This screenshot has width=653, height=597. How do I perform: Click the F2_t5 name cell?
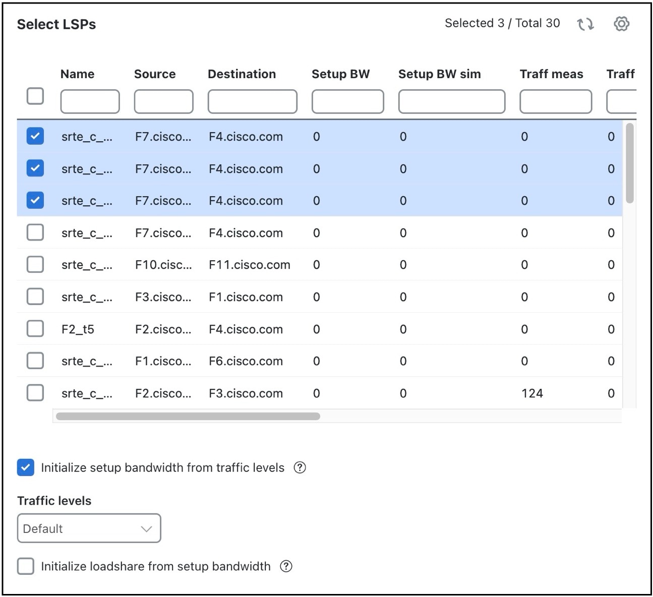[78, 329]
